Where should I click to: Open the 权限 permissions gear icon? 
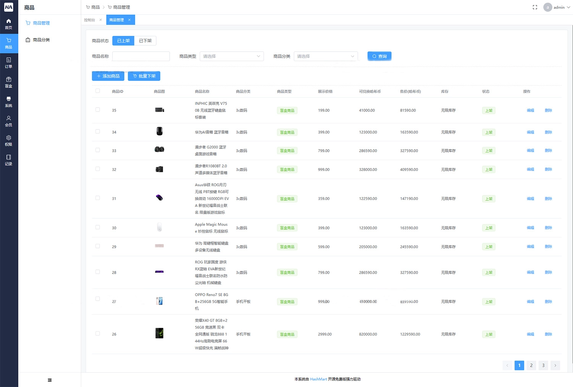(8, 140)
